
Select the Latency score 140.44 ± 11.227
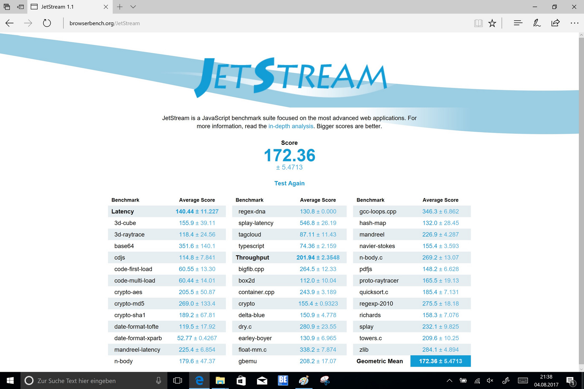[x=197, y=211]
